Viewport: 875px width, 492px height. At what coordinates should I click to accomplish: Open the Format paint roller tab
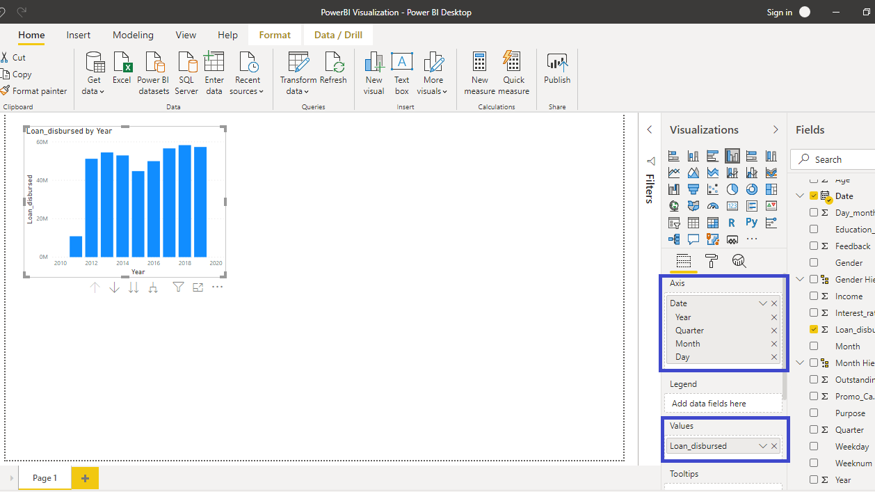coord(711,261)
